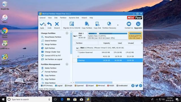181x102 pixels.
Task: Click the GPT/Primary legend swatch
Action: 42,86
